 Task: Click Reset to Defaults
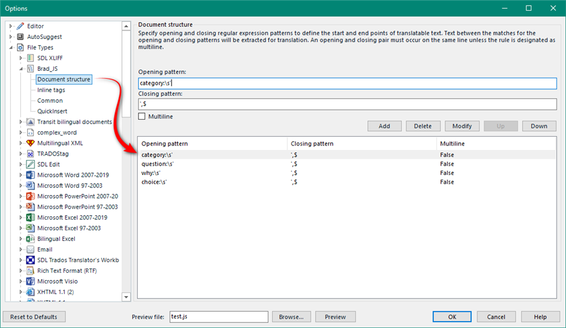[34, 317]
